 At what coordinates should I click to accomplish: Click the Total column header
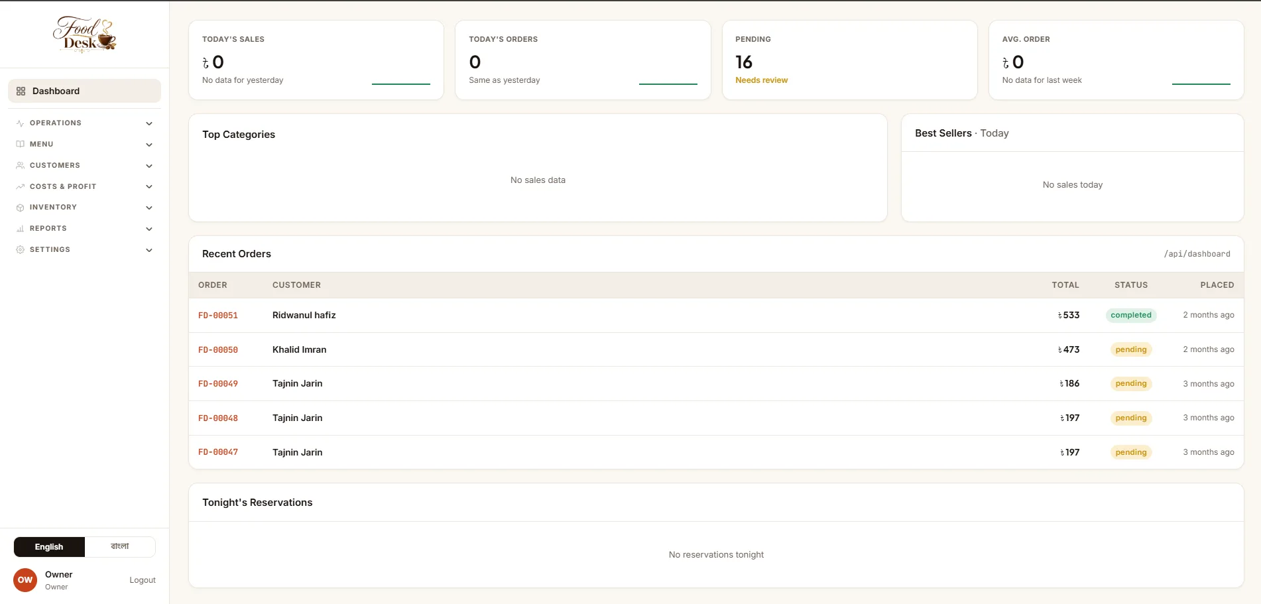coord(1065,285)
